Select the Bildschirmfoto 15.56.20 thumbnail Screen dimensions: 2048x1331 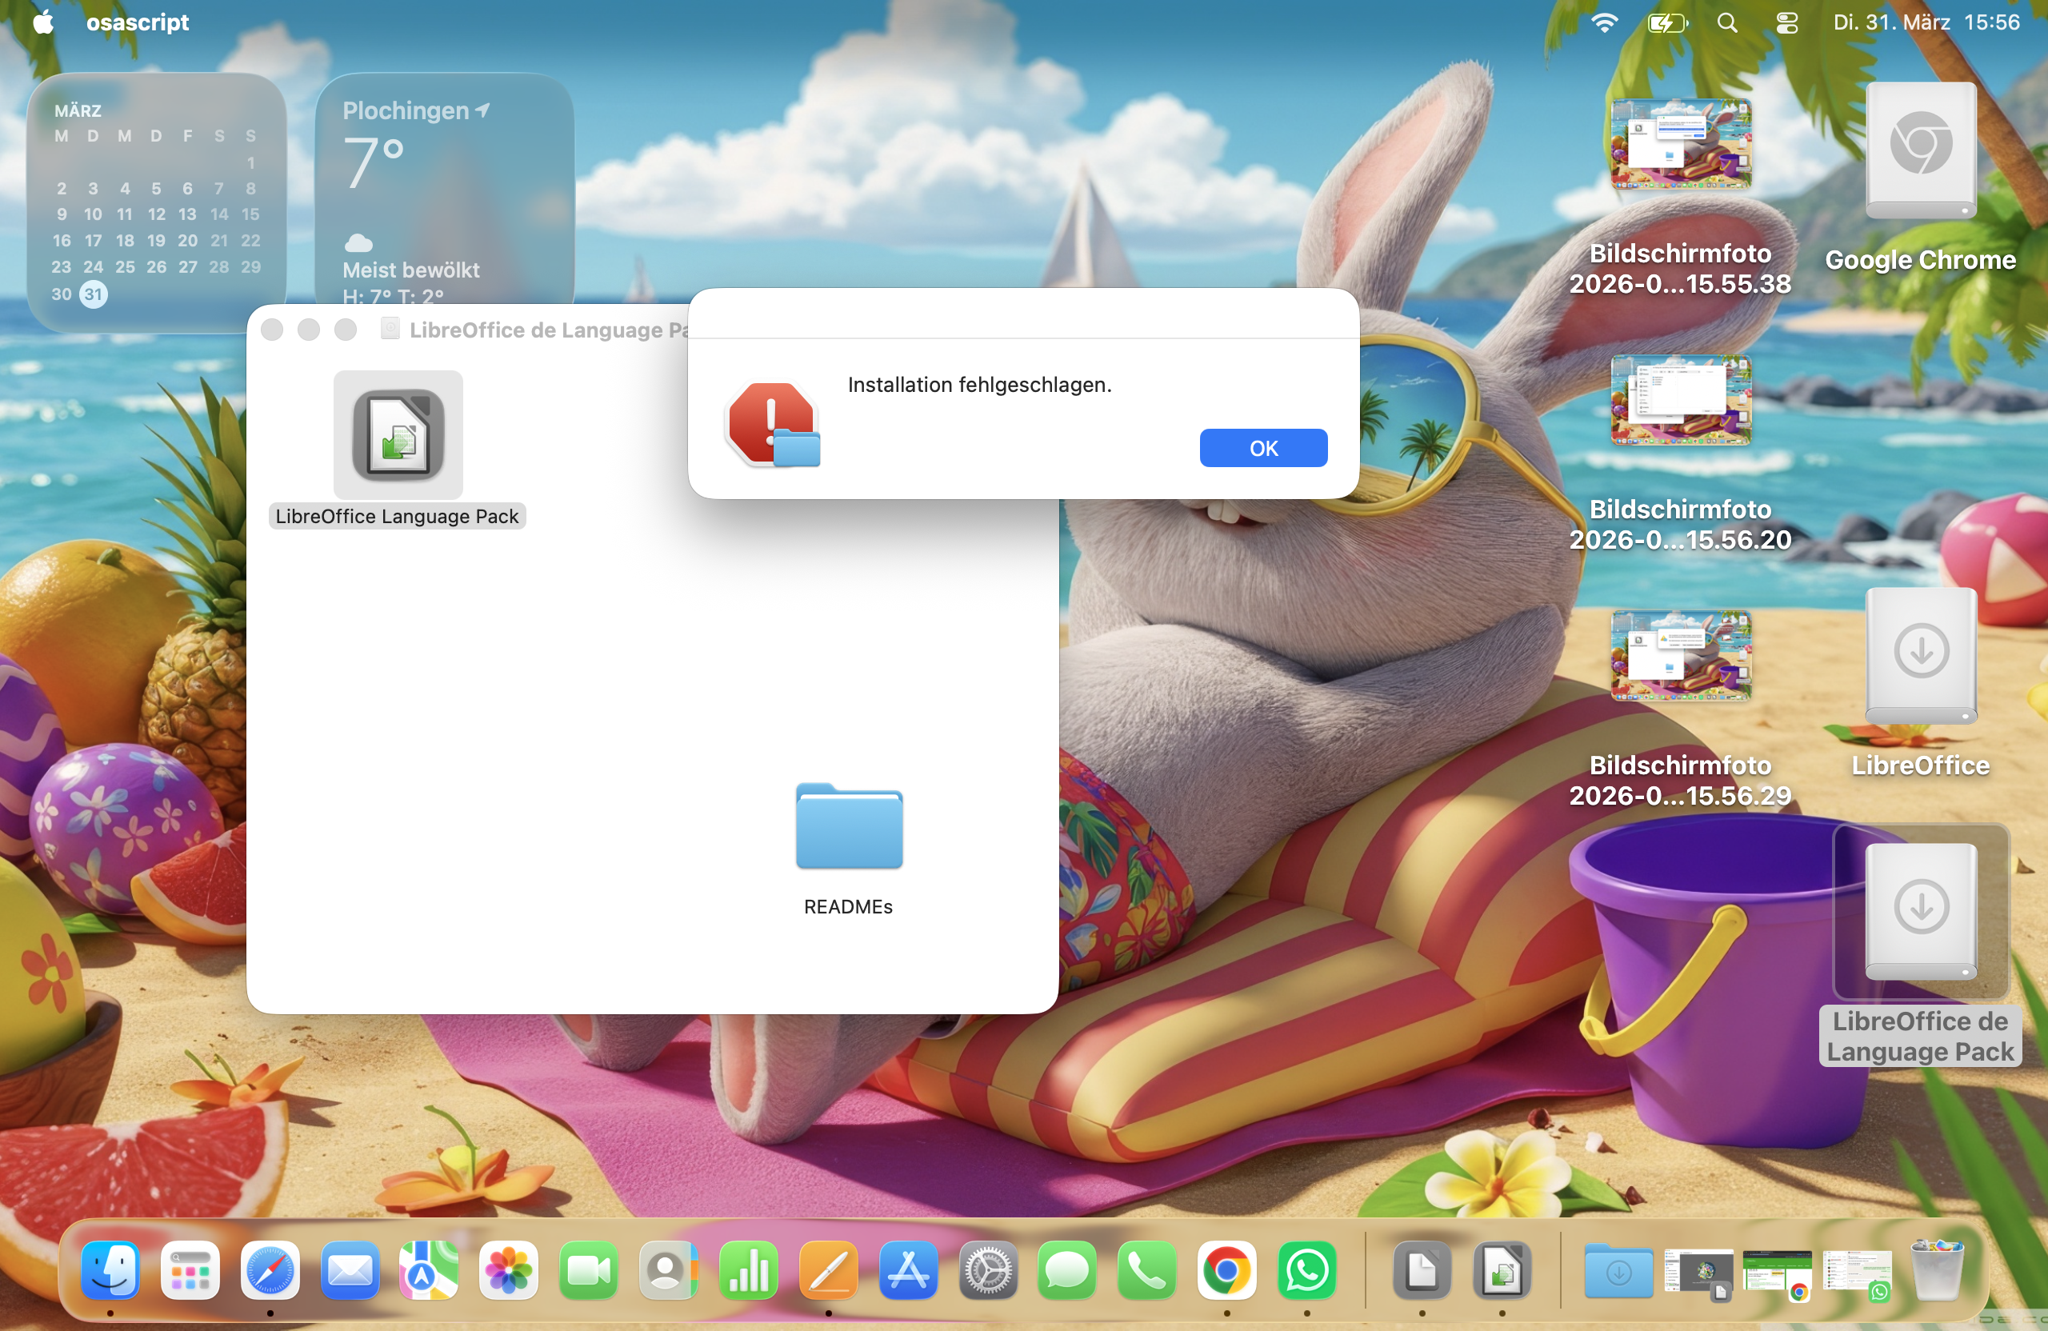pyautogui.click(x=1680, y=400)
